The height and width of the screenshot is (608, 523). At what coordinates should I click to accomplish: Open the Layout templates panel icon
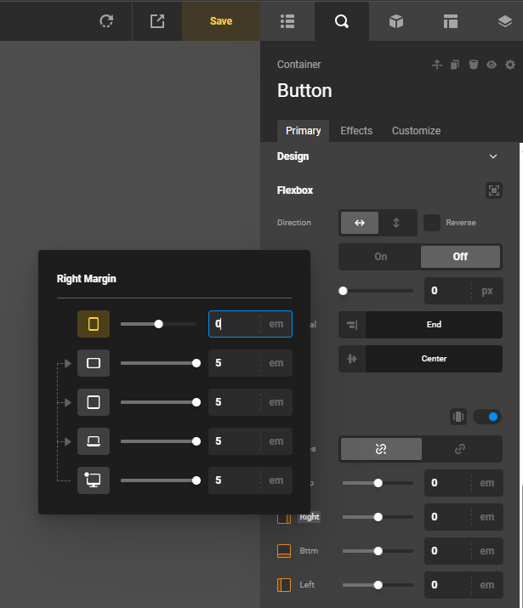[450, 21]
